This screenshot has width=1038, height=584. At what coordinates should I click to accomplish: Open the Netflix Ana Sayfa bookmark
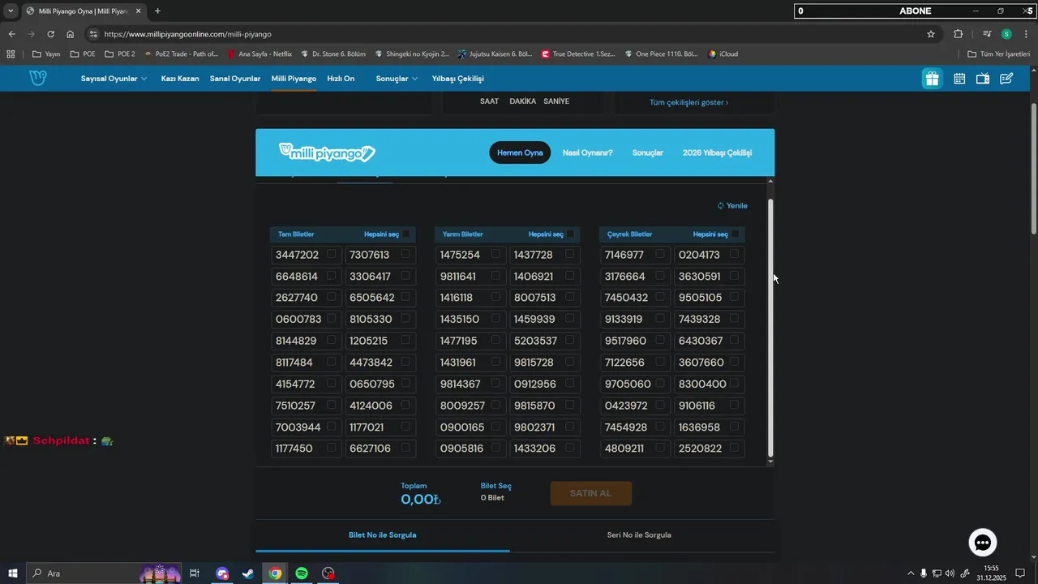click(x=259, y=54)
